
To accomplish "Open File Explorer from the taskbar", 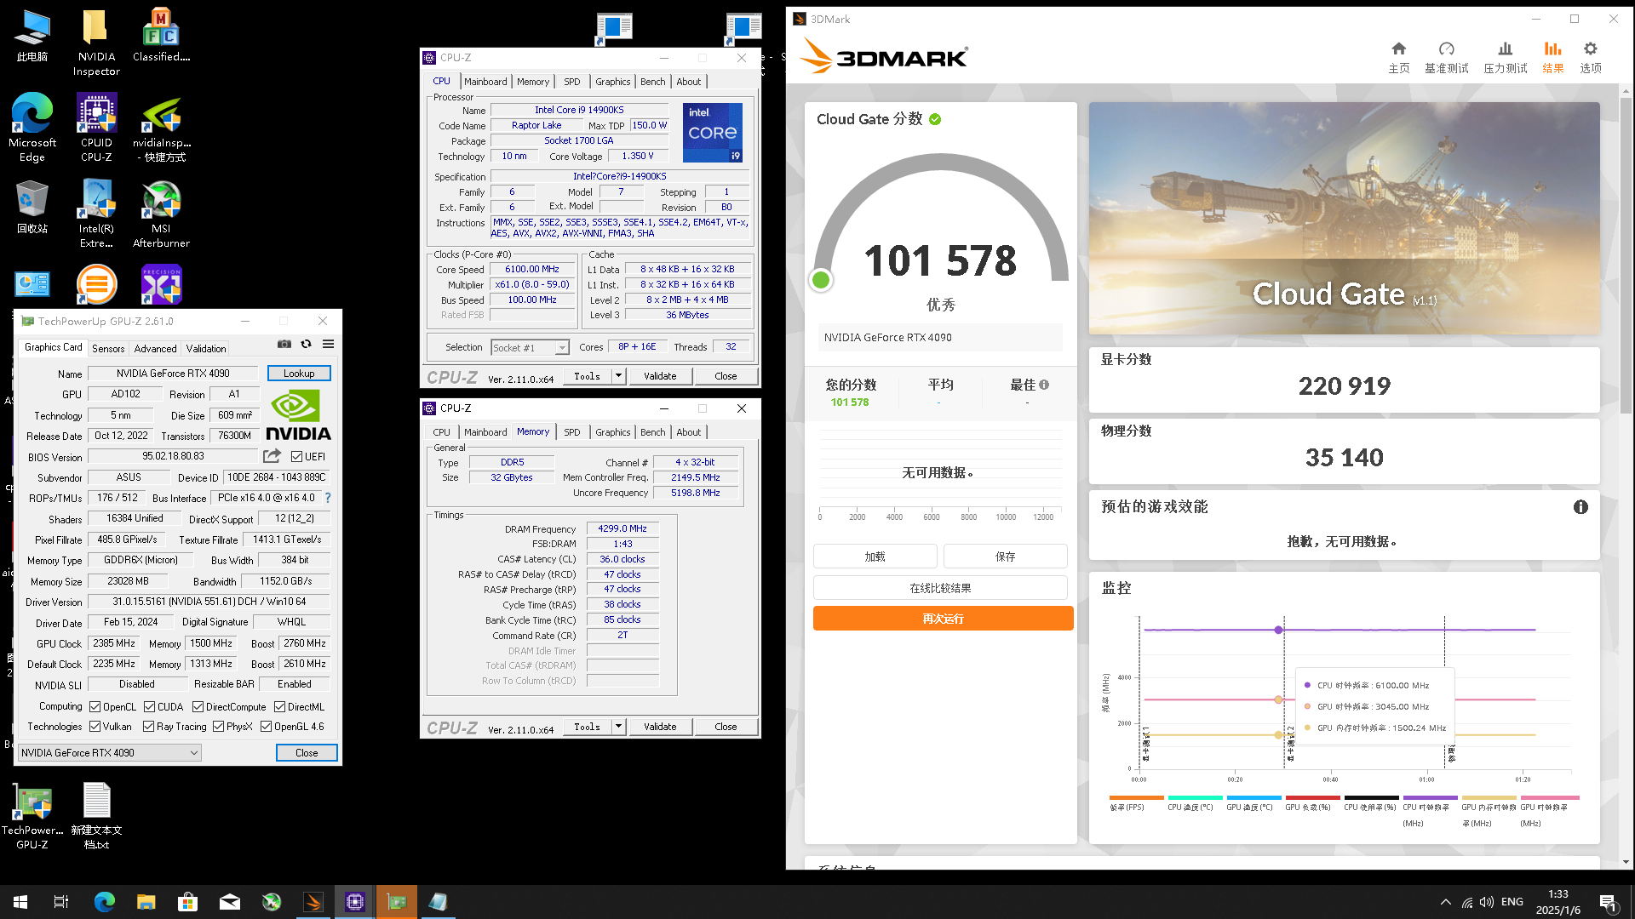I will (146, 902).
